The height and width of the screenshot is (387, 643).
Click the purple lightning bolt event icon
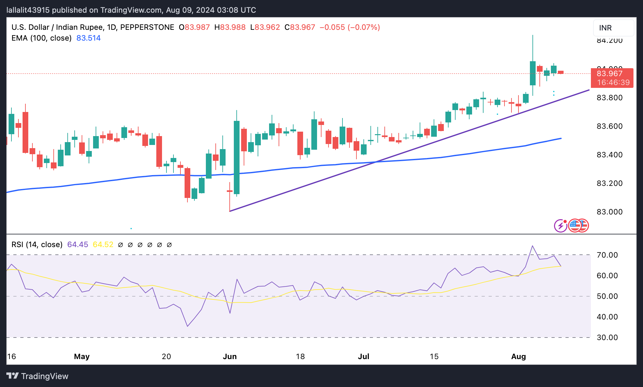click(560, 226)
